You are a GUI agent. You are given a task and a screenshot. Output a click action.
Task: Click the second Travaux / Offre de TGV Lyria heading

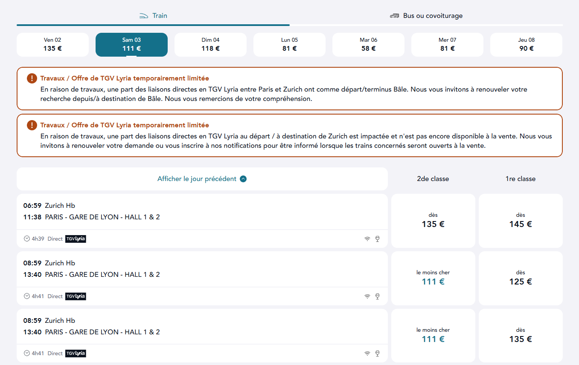point(125,125)
